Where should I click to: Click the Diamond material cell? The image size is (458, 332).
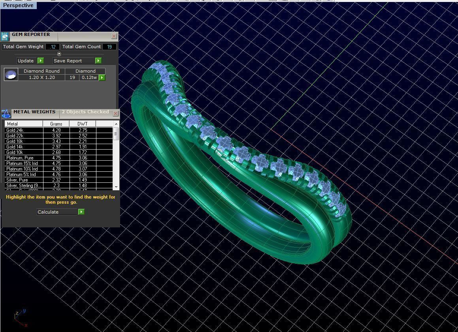point(85,71)
